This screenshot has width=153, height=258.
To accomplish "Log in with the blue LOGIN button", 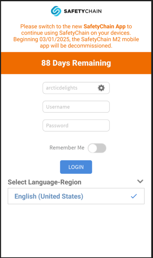I will pyautogui.click(x=76, y=167).
